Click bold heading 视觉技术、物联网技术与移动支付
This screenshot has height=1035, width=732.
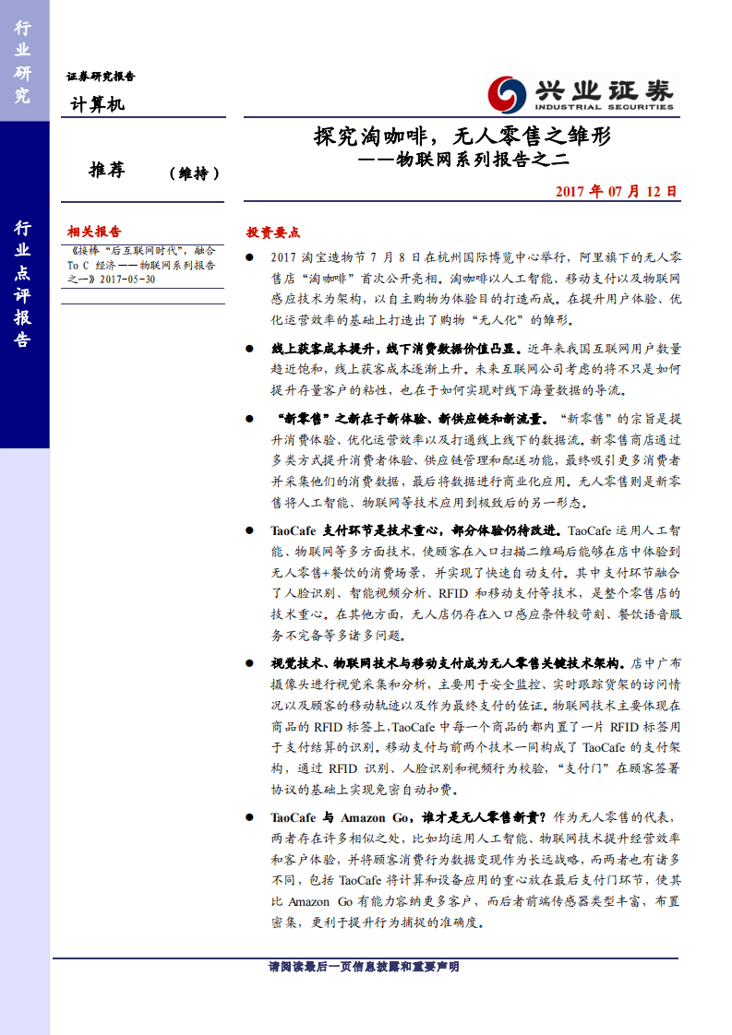point(449,663)
